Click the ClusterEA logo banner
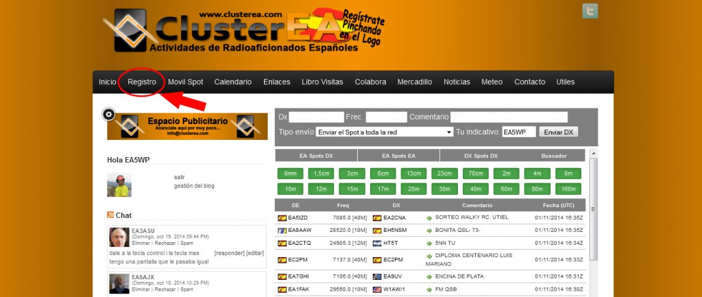 [243, 30]
